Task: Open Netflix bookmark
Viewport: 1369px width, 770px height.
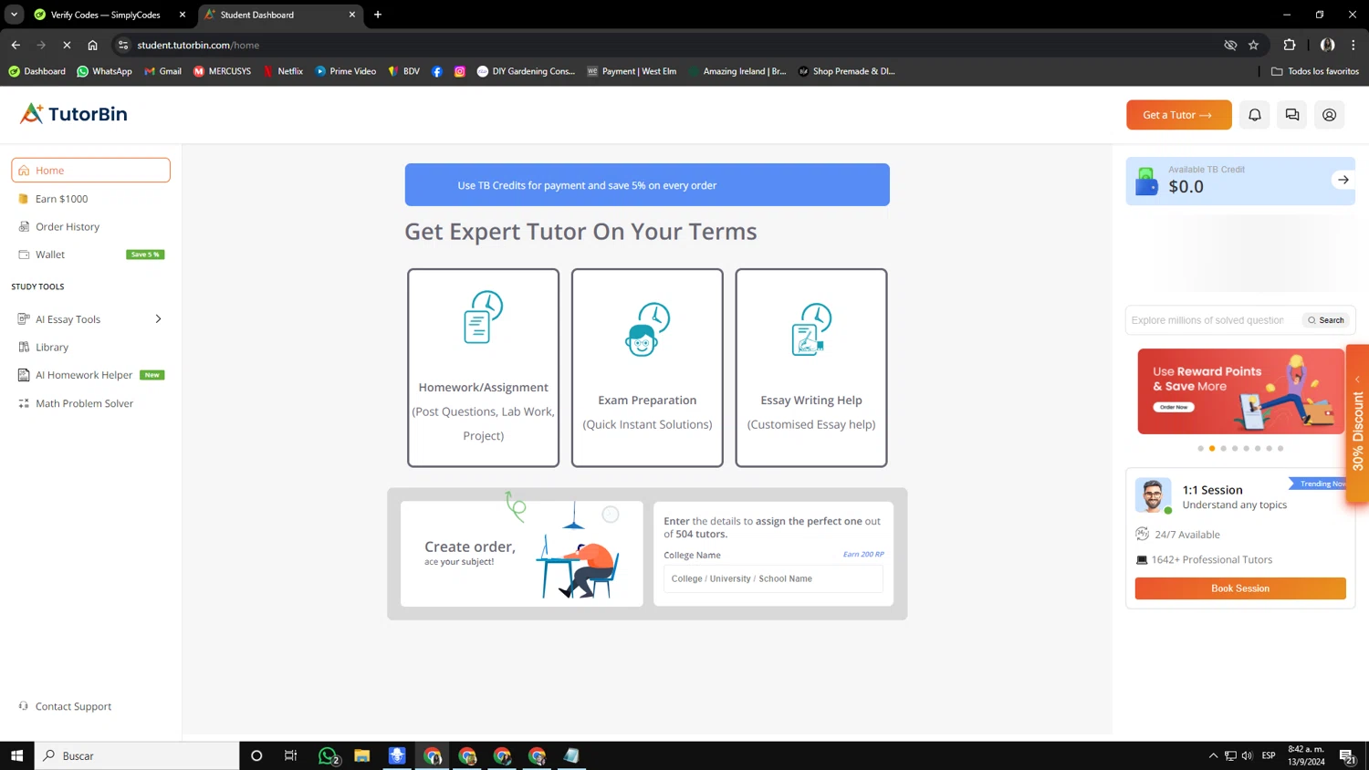Action: [x=283, y=71]
